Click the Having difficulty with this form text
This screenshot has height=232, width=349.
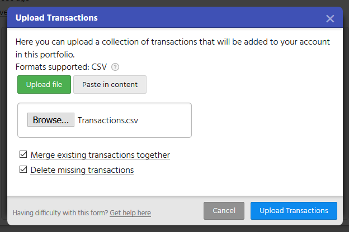tap(60, 213)
